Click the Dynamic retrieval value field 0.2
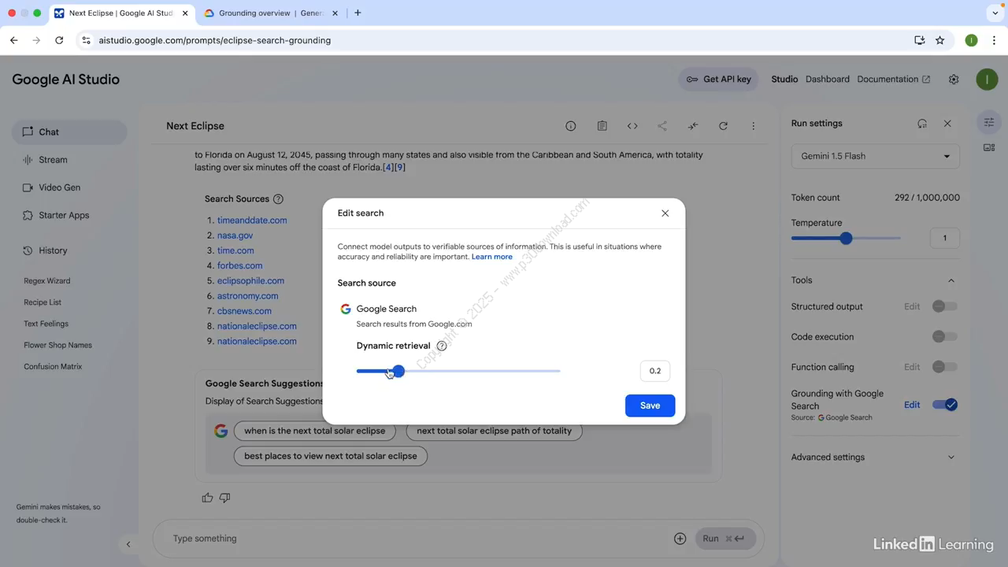This screenshot has height=567, width=1008. pyautogui.click(x=655, y=371)
